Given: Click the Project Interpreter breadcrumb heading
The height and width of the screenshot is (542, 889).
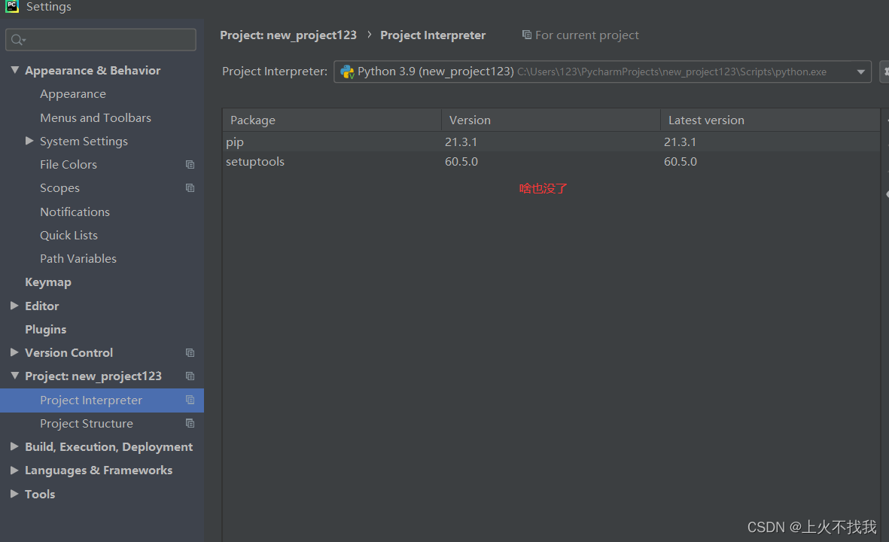Looking at the screenshot, I should [433, 35].
